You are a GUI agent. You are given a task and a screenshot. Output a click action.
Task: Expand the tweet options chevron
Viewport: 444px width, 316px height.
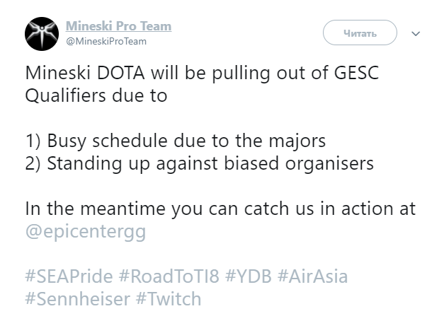tap(416, 34)
